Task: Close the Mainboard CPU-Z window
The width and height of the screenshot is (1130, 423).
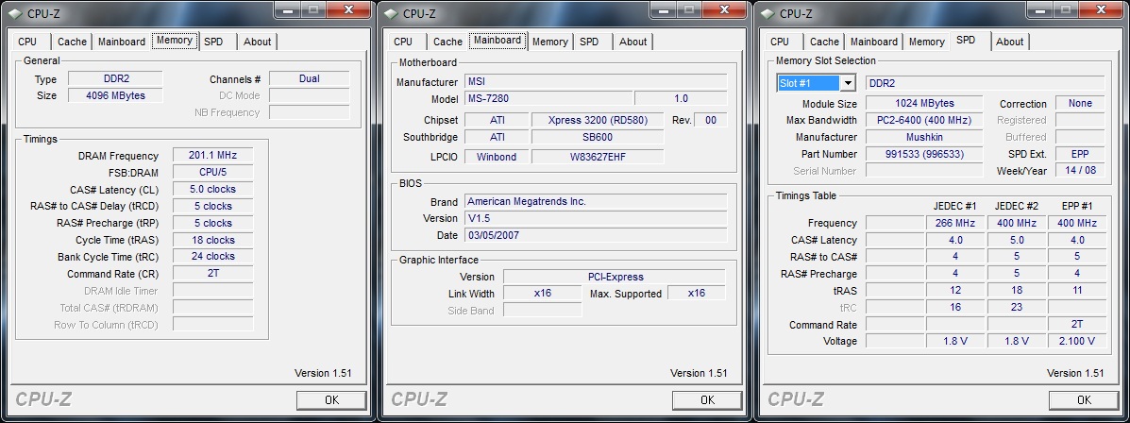Action: 725,9
